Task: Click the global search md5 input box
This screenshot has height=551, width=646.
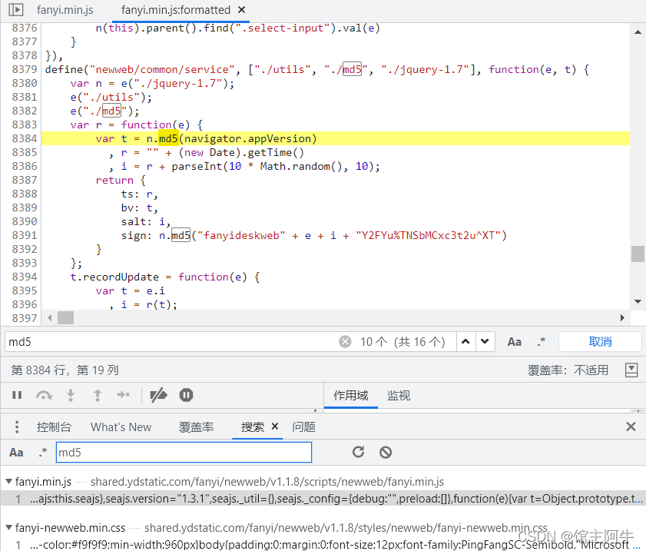Action: point(184,453)
